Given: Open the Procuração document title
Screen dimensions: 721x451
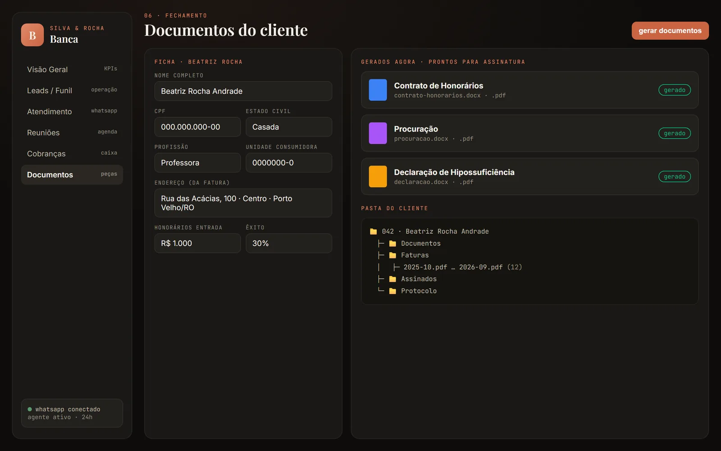Looking at the screenshot, I should coord(416,129).
